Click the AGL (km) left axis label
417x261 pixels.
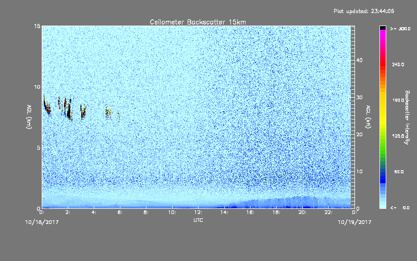tap(29, 116)
